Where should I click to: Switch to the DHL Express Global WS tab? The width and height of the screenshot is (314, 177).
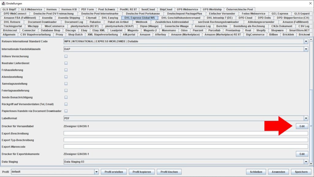[x=140, y=18]
